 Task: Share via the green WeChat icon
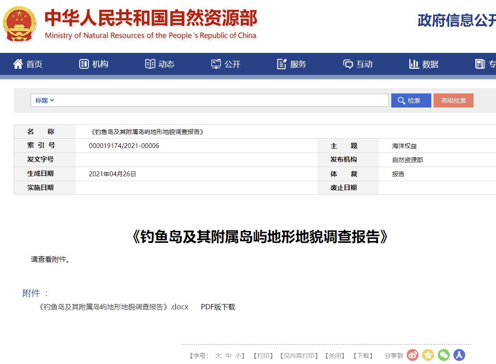[x=444, y=355]
